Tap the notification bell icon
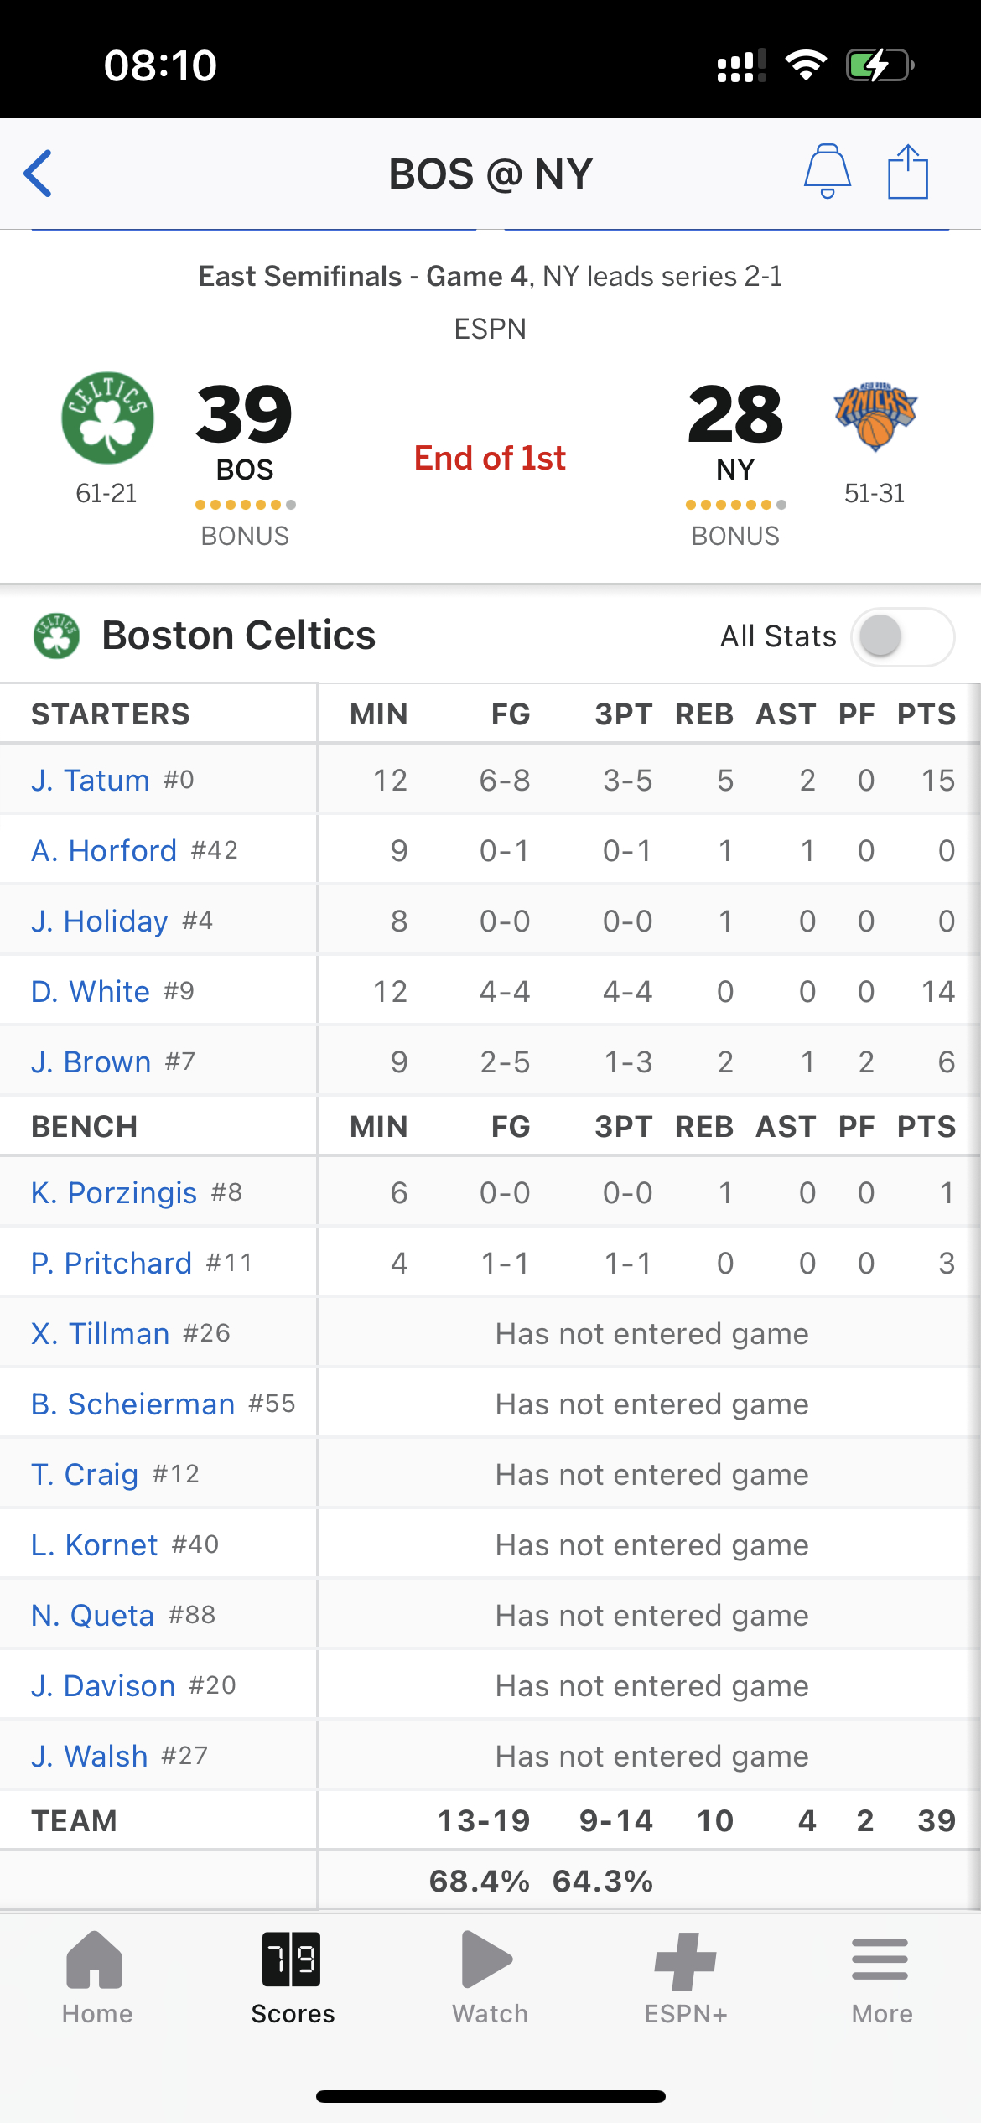The image size is (981, 2123). (828, 171)
